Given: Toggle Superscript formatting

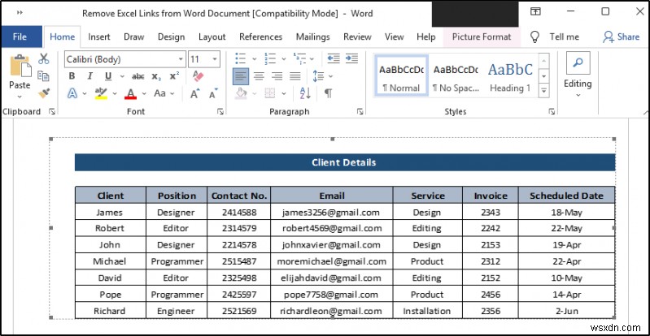Looking at the screenshot, I should (x=175, y=76).
